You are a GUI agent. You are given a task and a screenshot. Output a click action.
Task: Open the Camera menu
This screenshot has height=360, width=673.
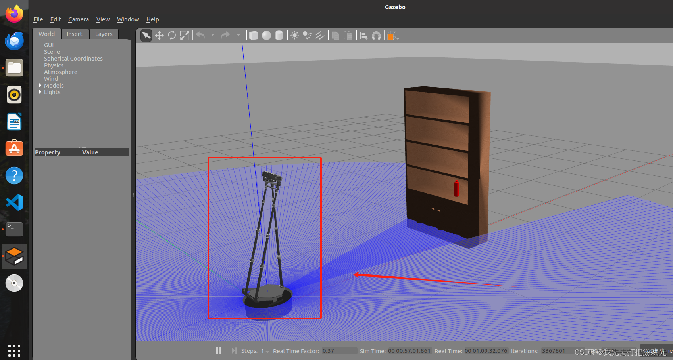(x=79, y=19)
